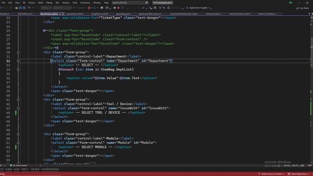Pin the NewTicket.cshtml tab
This screenshot has width=313, height=176.
pyautogui.click(x=60, y=14)
